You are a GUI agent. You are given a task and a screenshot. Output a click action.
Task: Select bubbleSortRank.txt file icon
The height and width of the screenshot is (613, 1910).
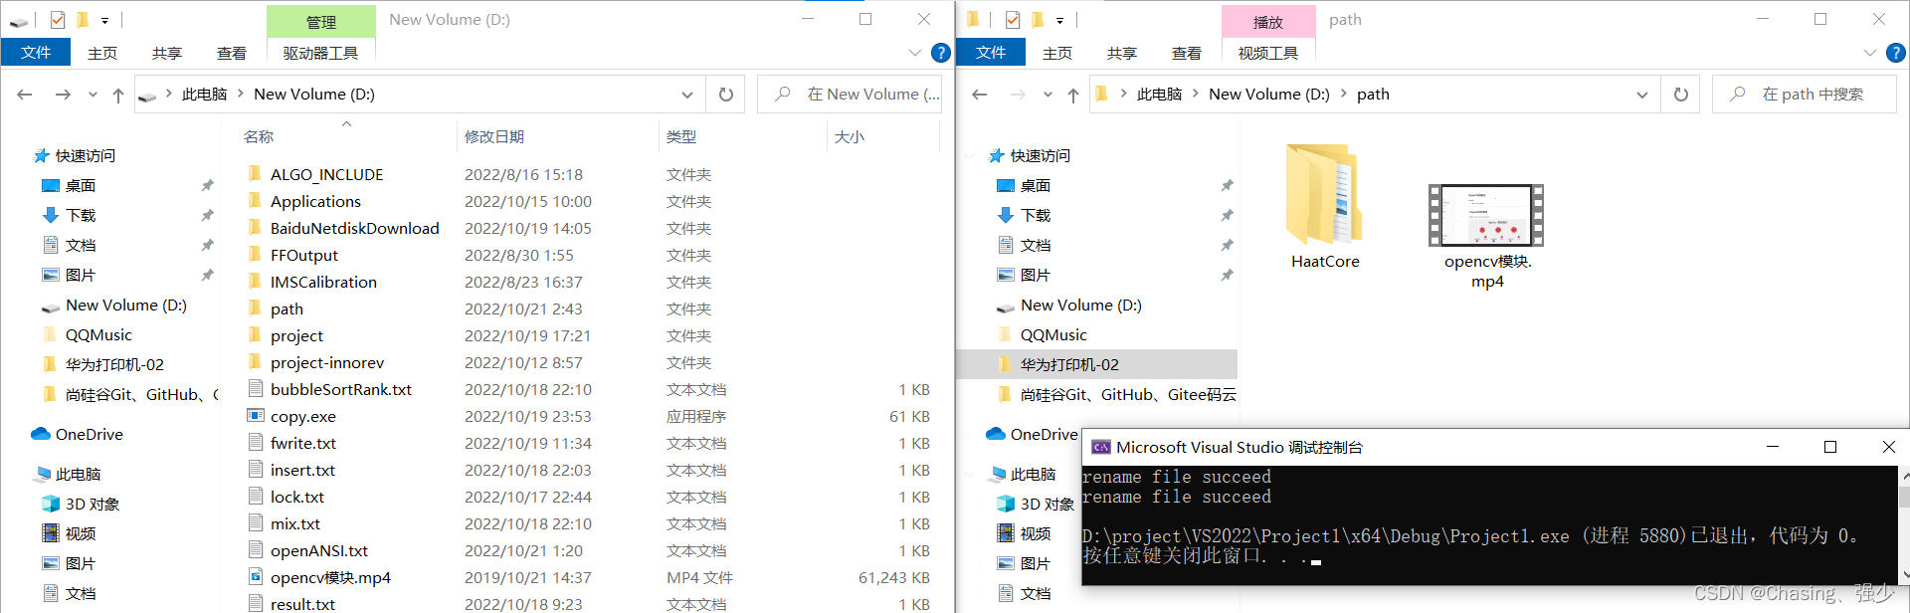point(255,389)
